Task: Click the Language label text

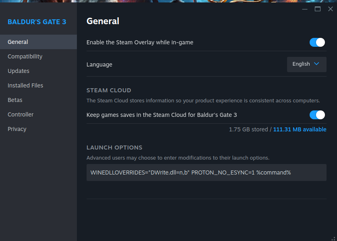Action: 99,64
